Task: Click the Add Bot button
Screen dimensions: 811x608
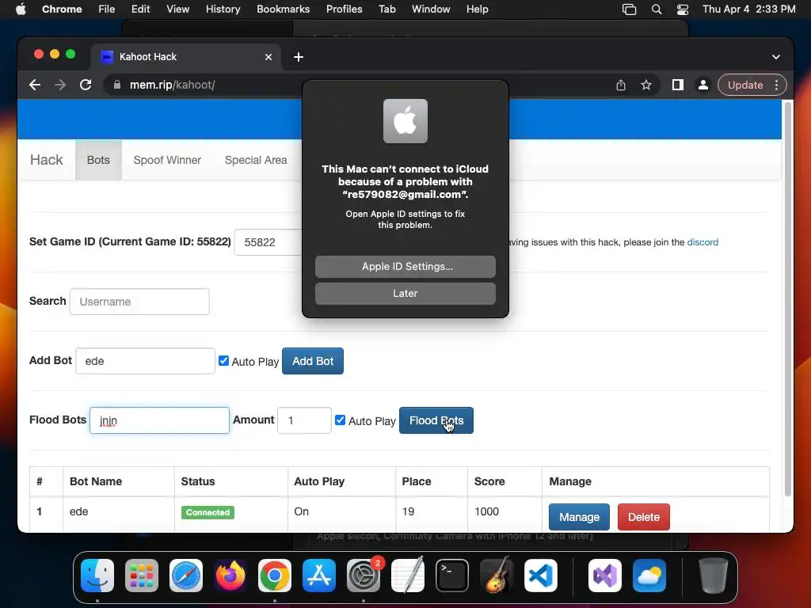Action: tap(312, 361)
